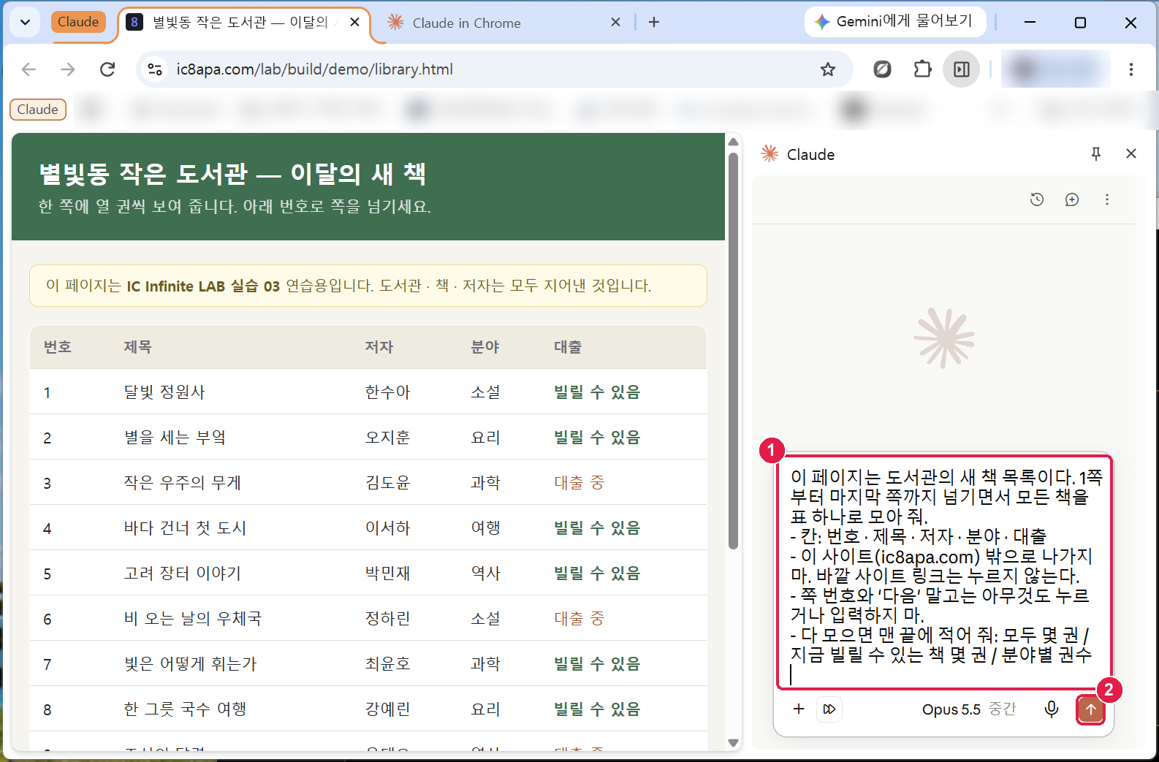Click the 빌릴 수 있음 status for 바다 건너 첫 도시
Screen dimensions: 1159x762
point(597,528)
